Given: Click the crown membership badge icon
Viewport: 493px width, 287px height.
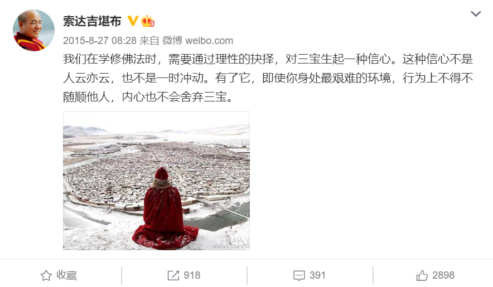Looking at the screenshot, I should click(x=147, y=21).
